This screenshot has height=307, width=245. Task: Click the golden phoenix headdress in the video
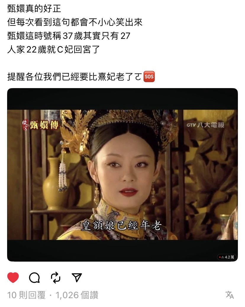tap(74, 131)
